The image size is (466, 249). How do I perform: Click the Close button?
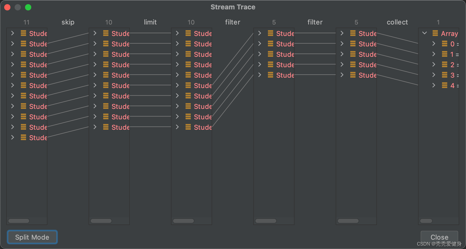tap(439, 237)
